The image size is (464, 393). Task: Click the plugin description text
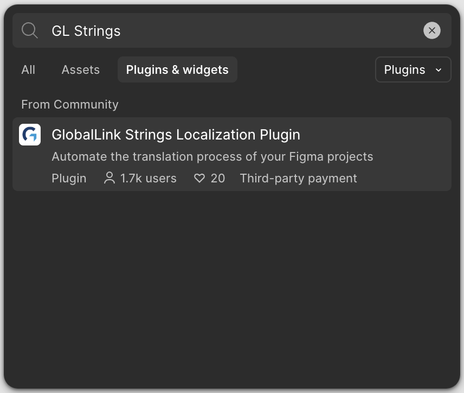212,156
